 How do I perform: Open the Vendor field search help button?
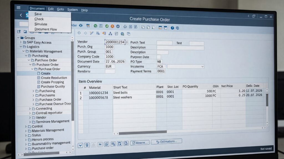click(126, 42)
